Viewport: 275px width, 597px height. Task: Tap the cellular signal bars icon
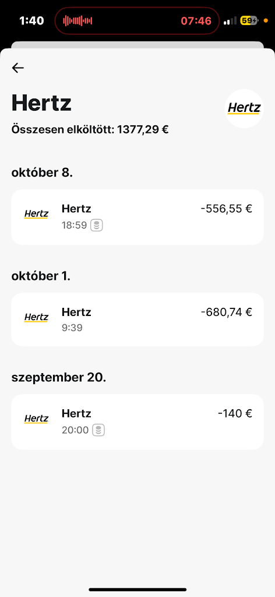point(230,20)
